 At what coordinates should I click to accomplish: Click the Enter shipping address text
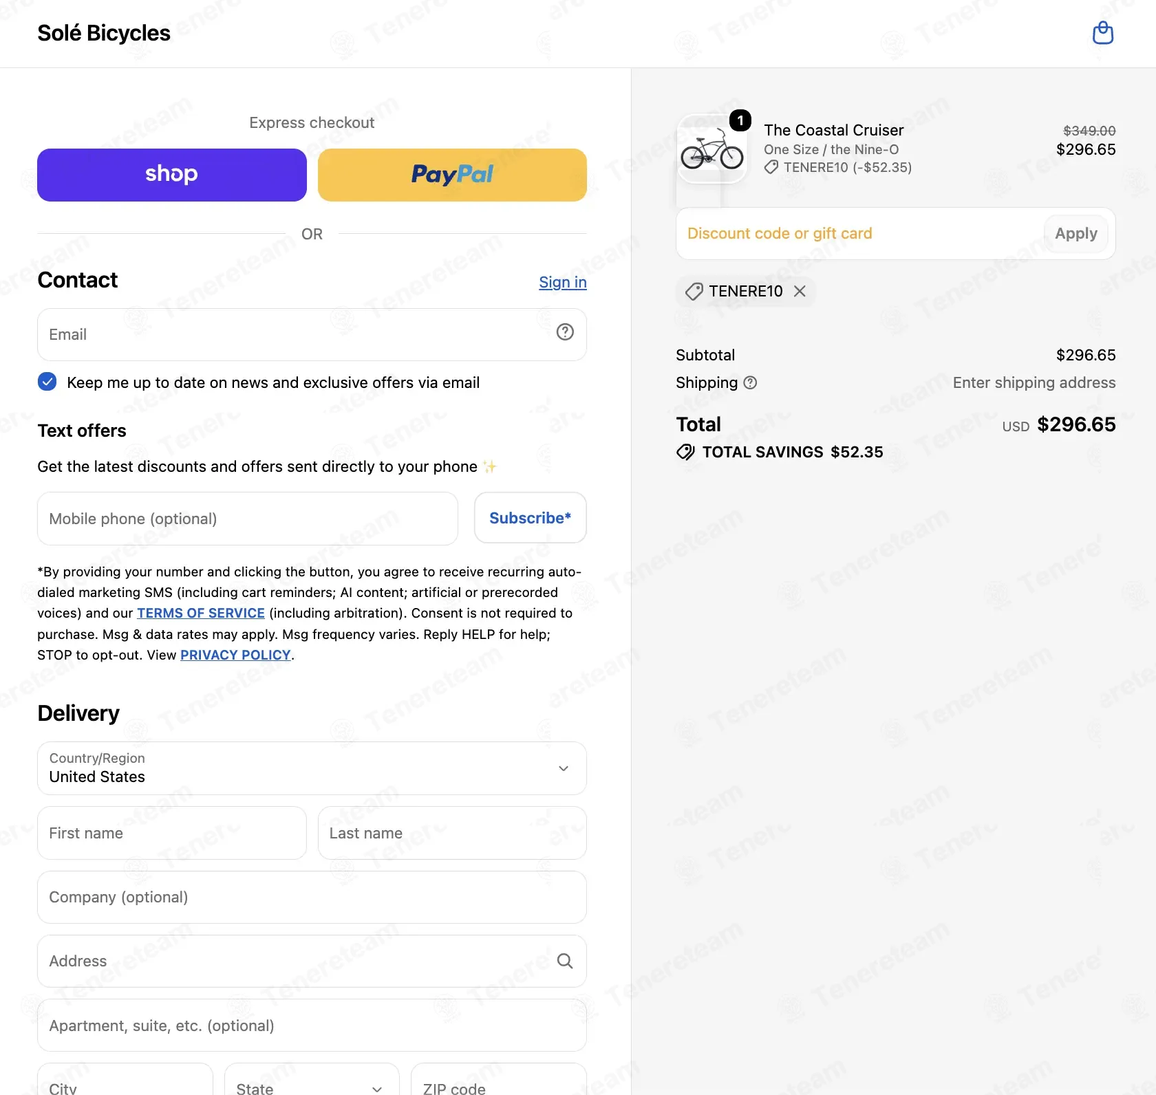pyautogui.click(x=1034, y=382)
